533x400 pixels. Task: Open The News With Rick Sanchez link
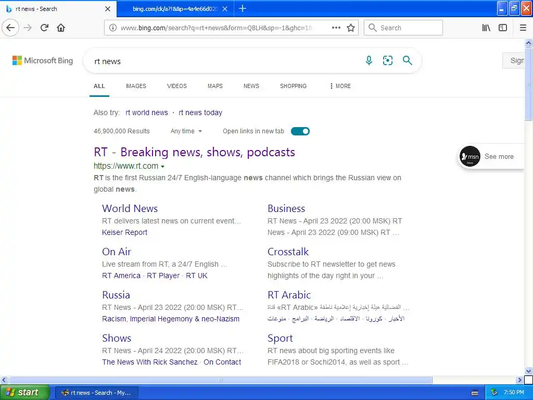point(150,362)
